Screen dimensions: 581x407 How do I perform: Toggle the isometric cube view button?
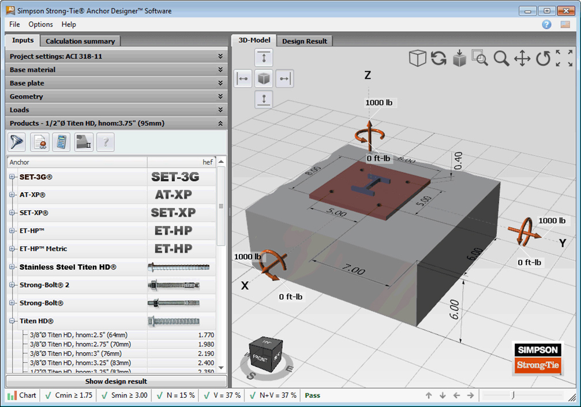pos(264,78)
